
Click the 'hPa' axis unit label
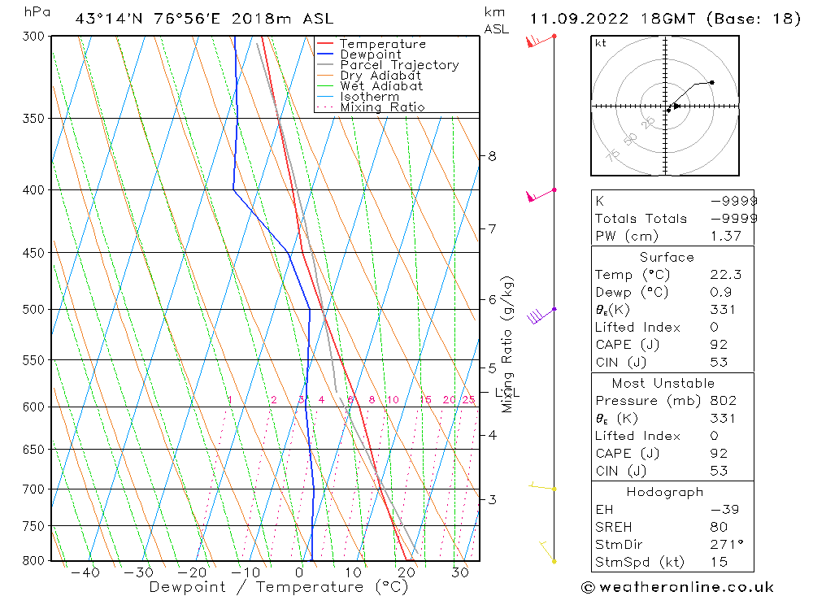coord(37,12)
